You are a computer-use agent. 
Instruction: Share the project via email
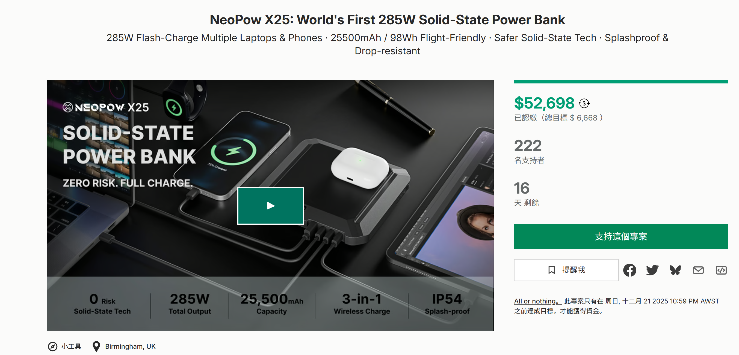point(698,270)
